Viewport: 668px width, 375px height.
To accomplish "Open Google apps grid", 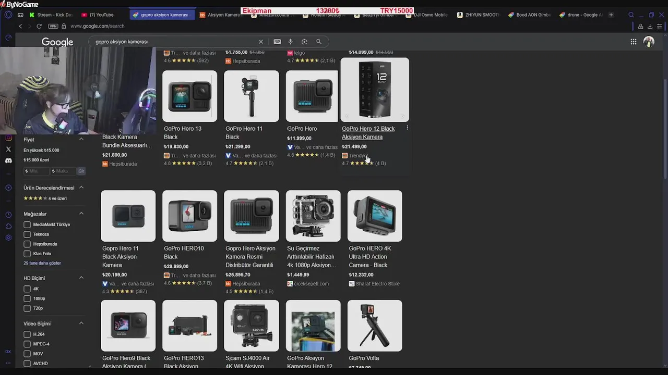I will [x=633, y=42].
